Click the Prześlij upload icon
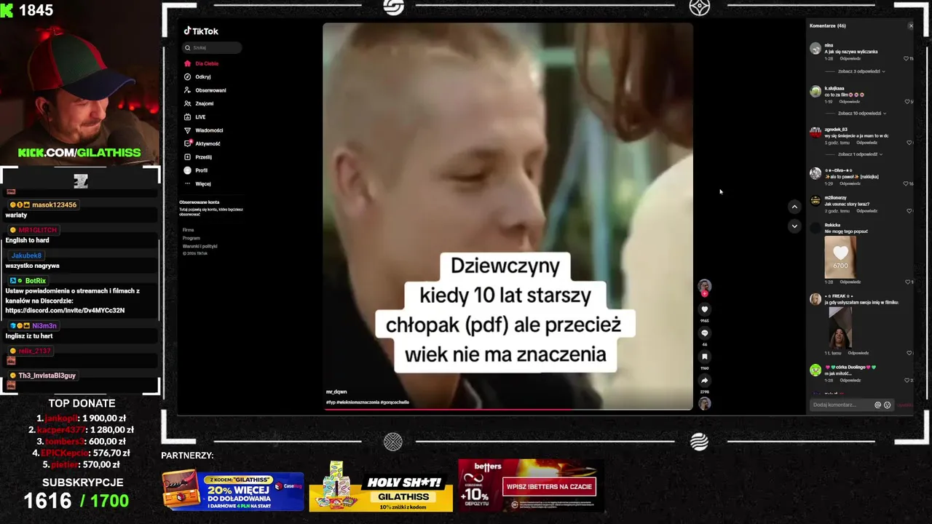 pyautogui.click(x=188, y=156)
